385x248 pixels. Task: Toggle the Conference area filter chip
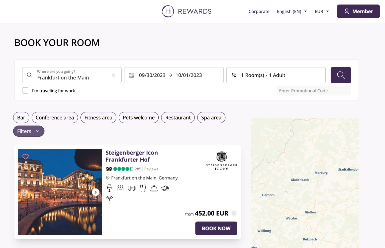[x=55, y=117]
